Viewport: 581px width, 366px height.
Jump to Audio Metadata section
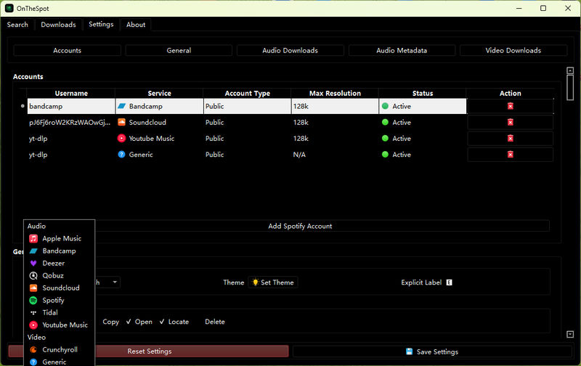point(402,50)
